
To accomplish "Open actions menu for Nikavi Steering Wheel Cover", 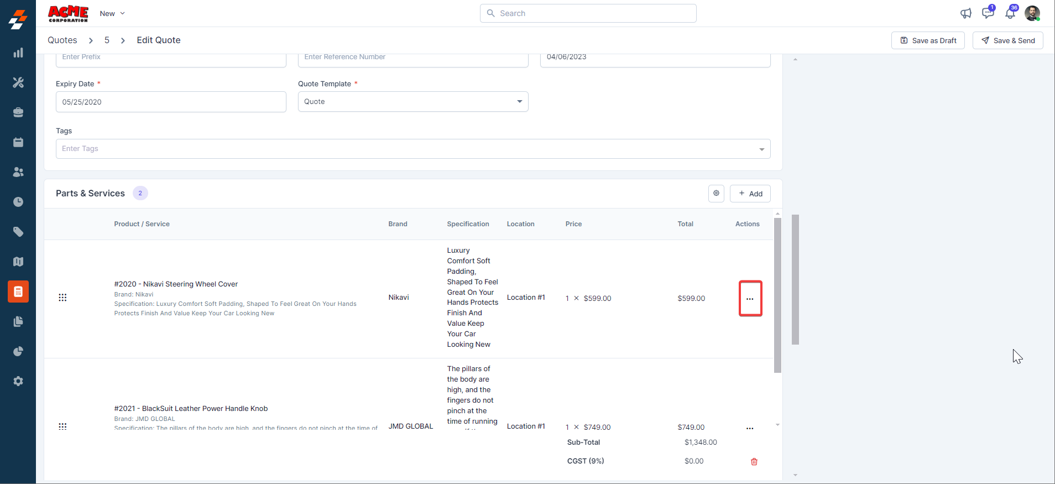I will click(750, 299).
